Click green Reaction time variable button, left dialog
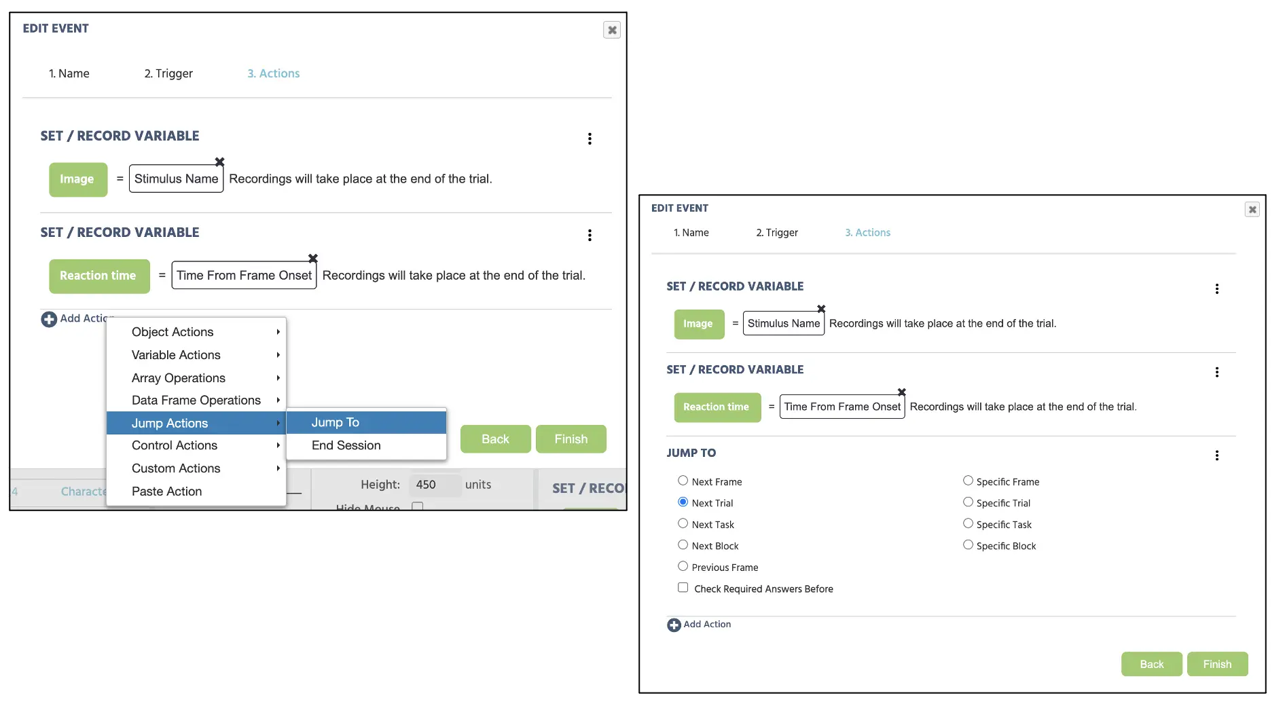1285x706 pixels. 99,276
